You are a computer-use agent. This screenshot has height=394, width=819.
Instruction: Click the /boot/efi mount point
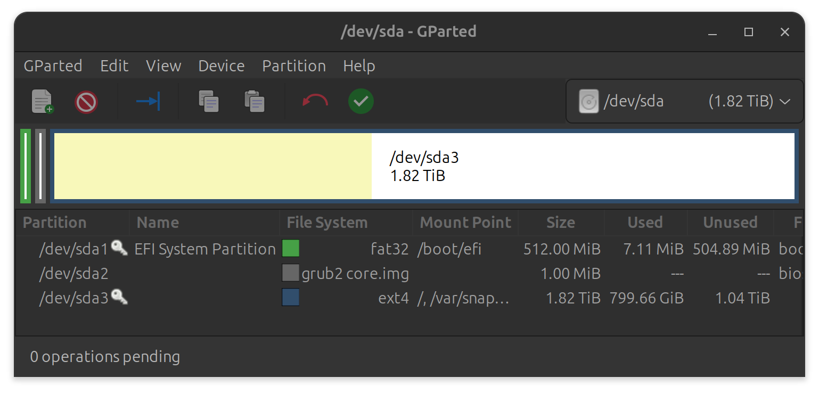pyautogui.click(x=449, y=249)
